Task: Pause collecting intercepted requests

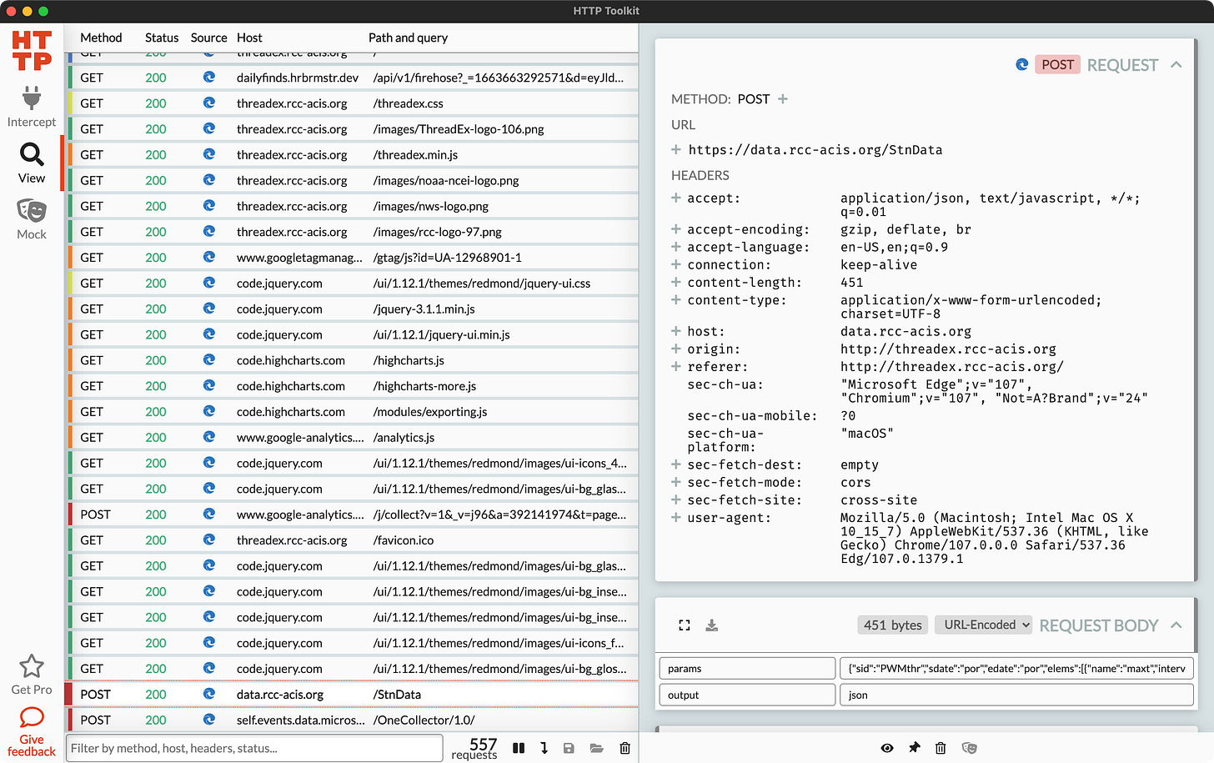Action: [x=519, y=748]
